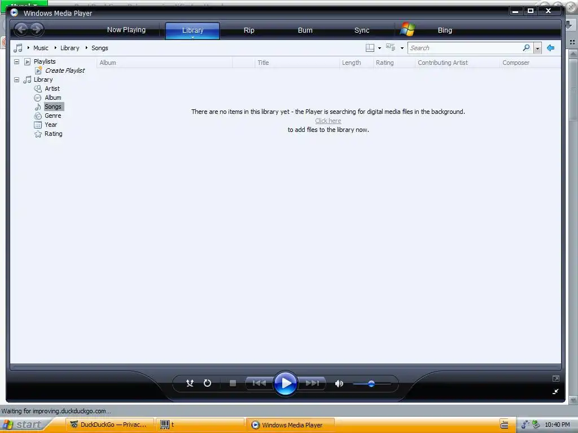Mute the sound with speaker icon
Screen dimensions: 578x433
point(339,383)
